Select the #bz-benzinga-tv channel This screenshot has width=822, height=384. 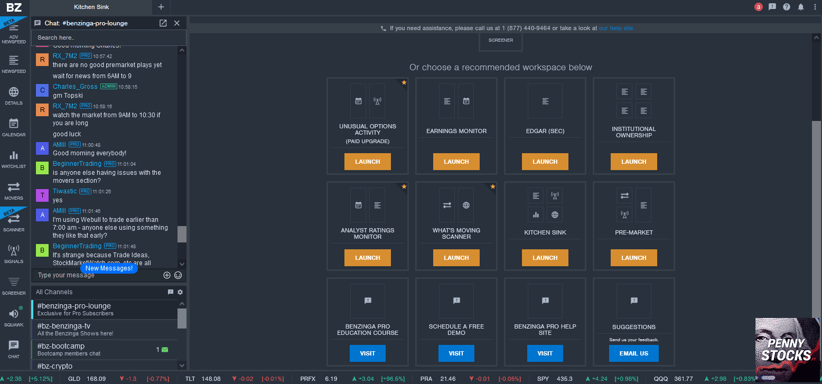tap(104, 330)
